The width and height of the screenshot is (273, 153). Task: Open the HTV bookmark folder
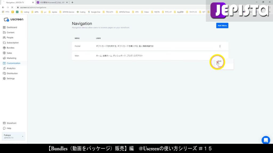(135, 12)
